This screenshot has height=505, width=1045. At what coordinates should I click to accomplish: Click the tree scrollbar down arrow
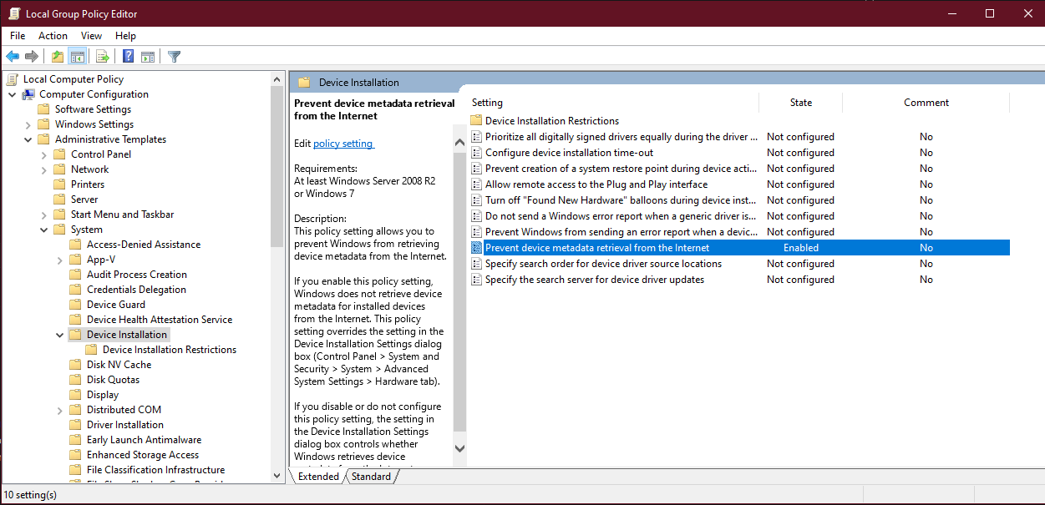click(277, 475)
